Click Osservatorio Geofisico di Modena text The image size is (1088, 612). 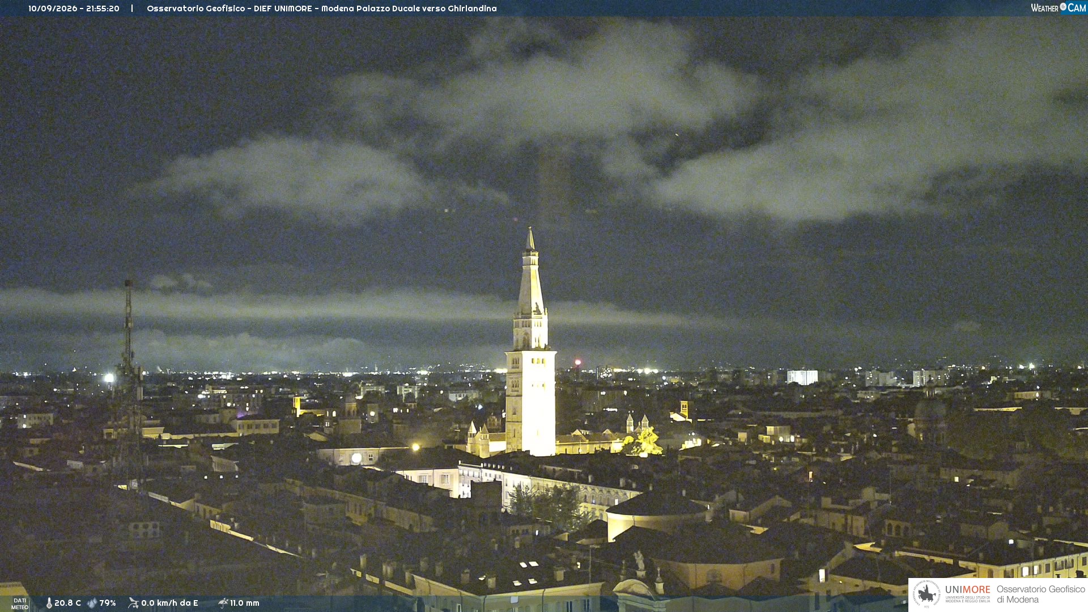pyautogui.click(x=1040, y=594)
